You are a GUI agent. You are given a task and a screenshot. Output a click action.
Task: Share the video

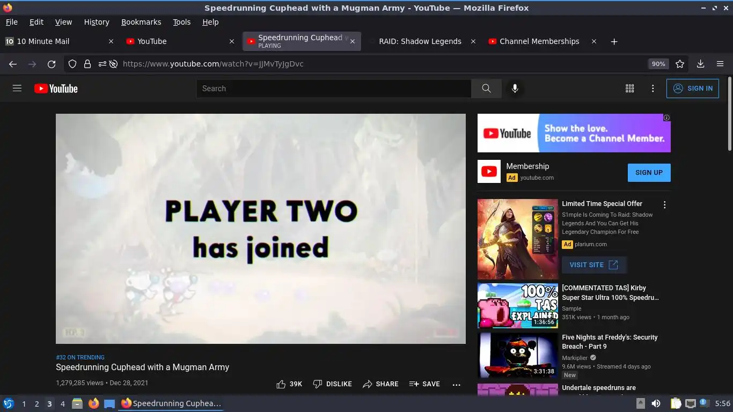[x=380, y=384]
